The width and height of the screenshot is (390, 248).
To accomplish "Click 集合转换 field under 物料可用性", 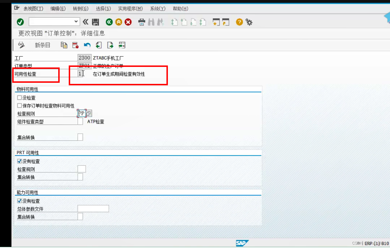I will pos(80,137).
